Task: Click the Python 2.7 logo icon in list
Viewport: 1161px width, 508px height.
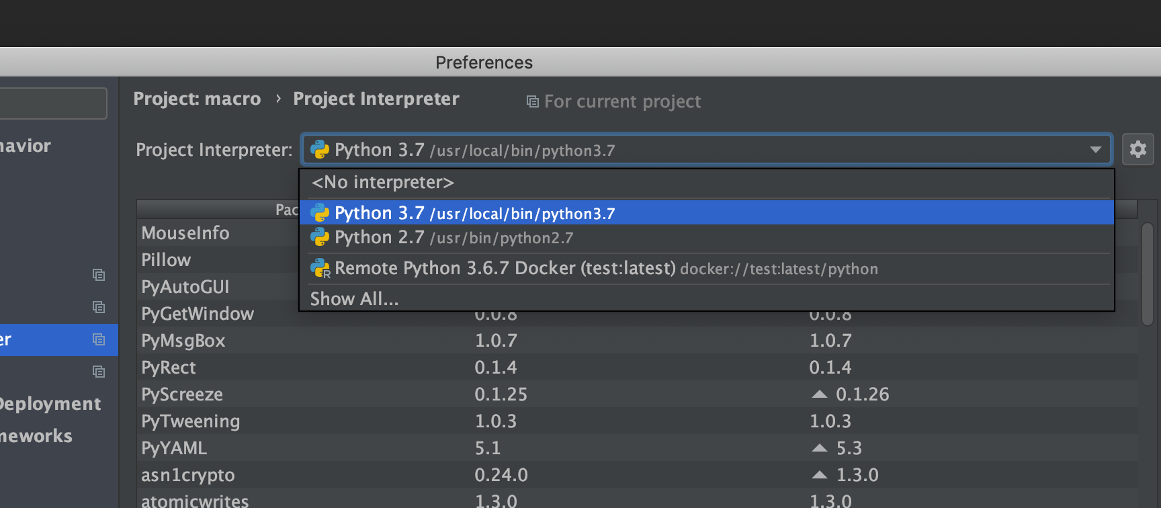Action: [x=320, y=237]
